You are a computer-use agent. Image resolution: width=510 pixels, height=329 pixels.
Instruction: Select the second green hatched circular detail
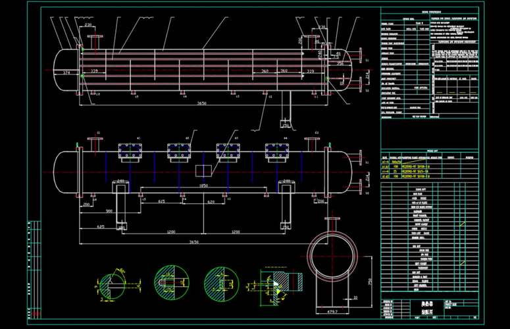(x=222, y=284)
